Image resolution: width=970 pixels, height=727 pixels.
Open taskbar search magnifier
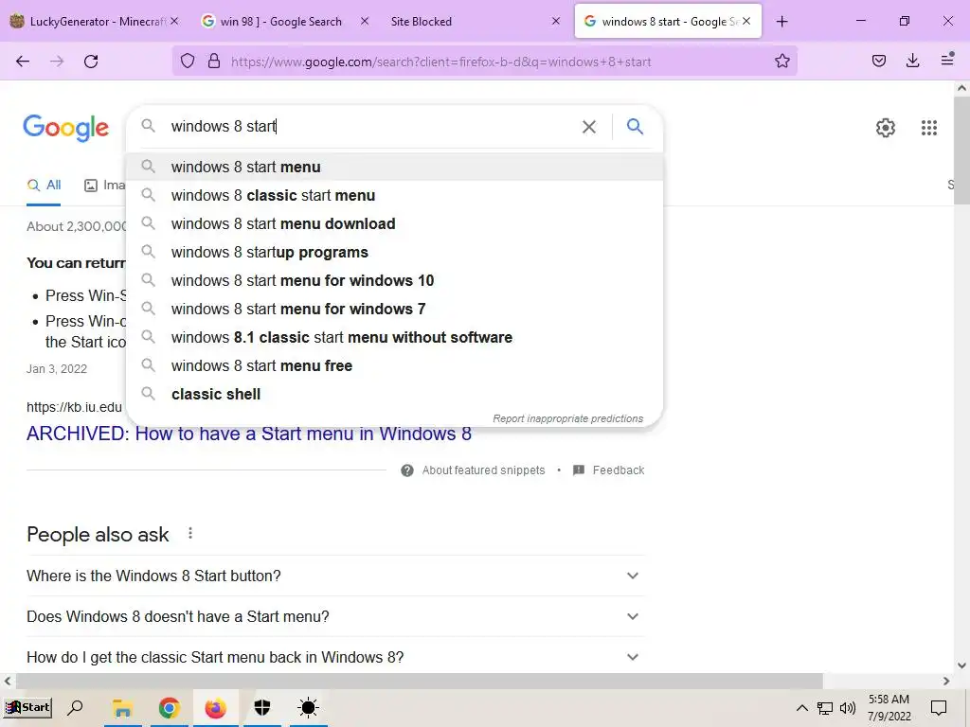pyautogui.click(x=75, y=707)
